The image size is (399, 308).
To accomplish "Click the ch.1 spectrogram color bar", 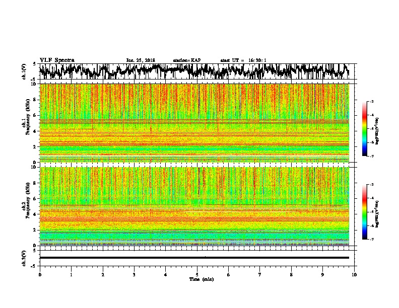I will tap(364, 129).
